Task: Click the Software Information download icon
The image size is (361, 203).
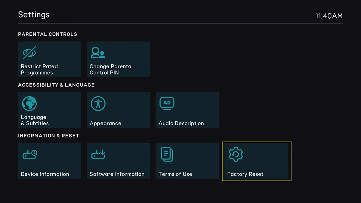Action: [98, 154]
